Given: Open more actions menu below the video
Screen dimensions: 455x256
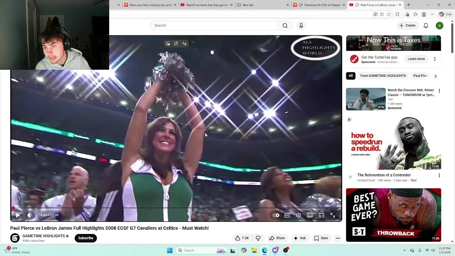Looking at the screenshot, I should coord(338,238).
